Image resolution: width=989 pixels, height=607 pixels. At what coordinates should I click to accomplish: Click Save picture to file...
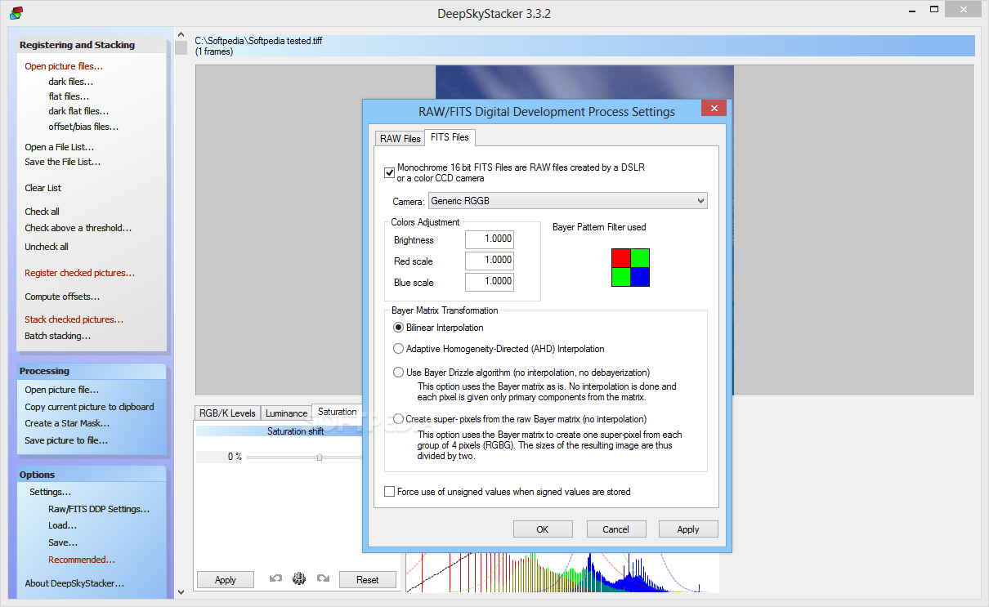click(66, 440)
